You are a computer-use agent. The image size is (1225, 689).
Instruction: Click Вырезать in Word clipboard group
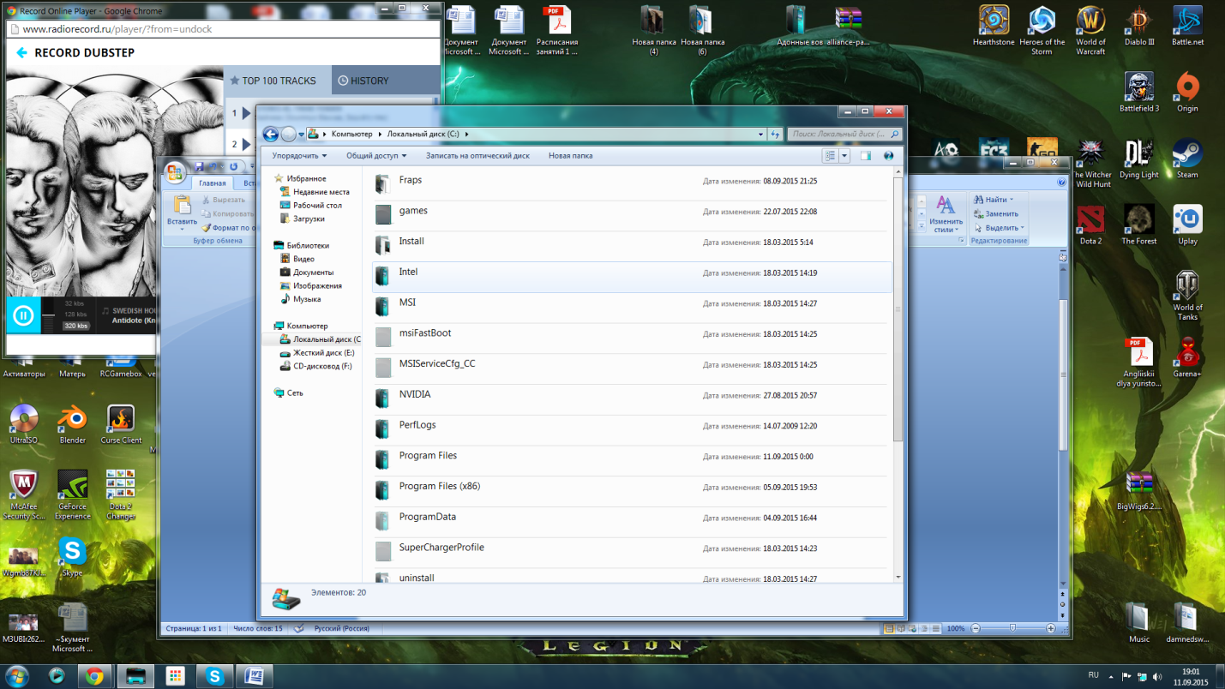223,200
